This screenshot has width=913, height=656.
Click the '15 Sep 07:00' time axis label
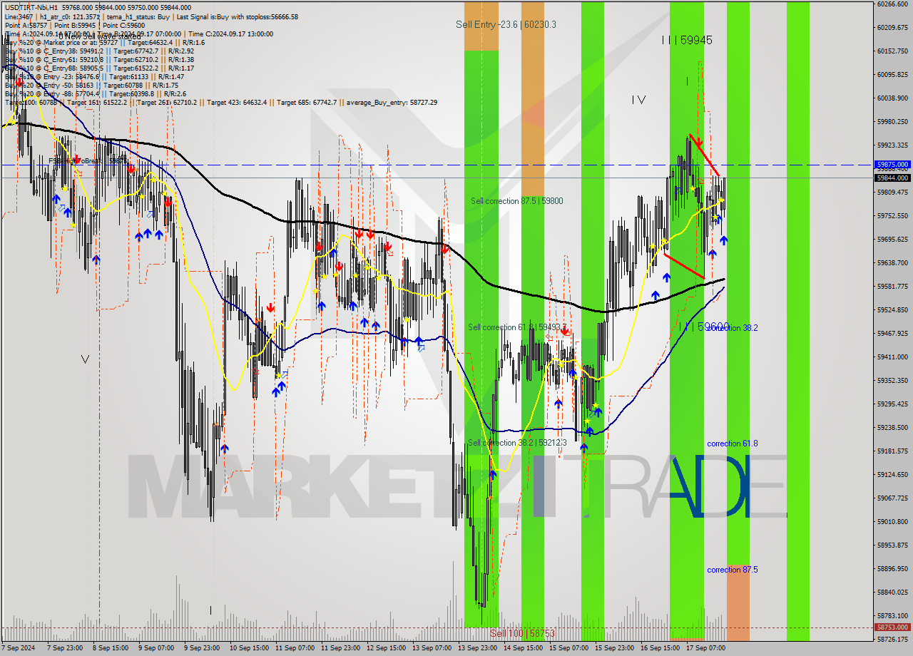click(x=568, y=648)
